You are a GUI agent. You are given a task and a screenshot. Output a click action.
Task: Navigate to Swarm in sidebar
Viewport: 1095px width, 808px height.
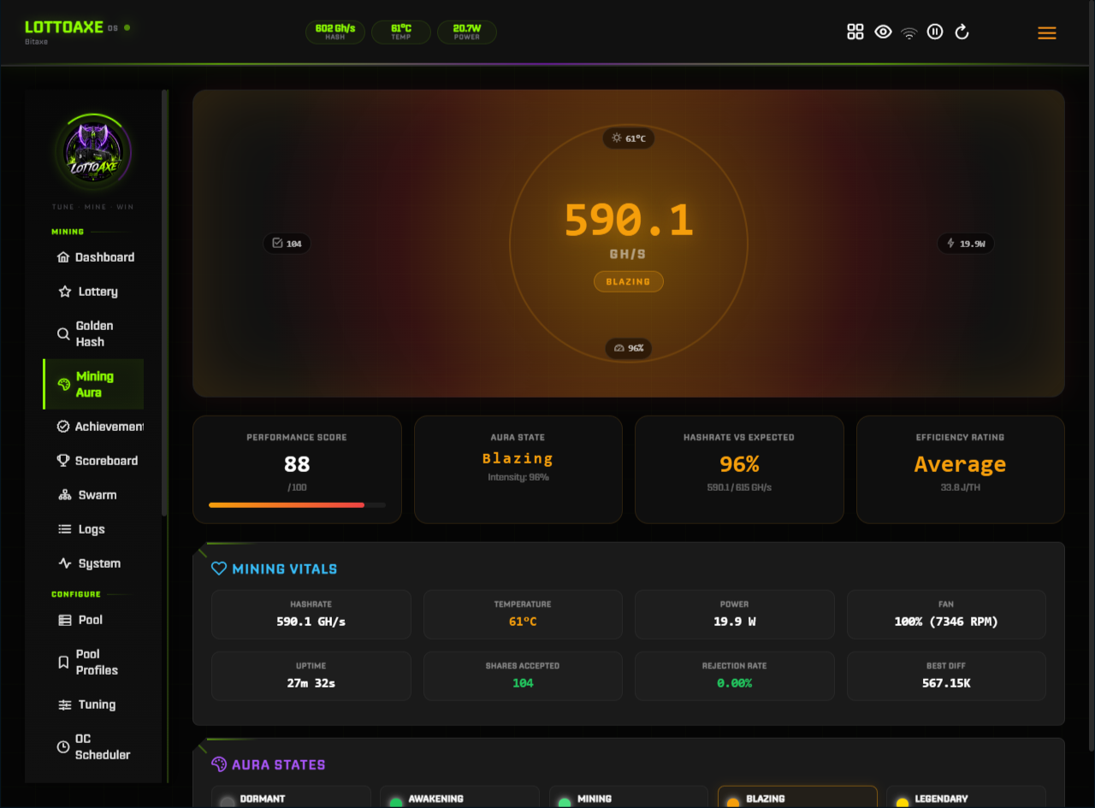(93, 495)
